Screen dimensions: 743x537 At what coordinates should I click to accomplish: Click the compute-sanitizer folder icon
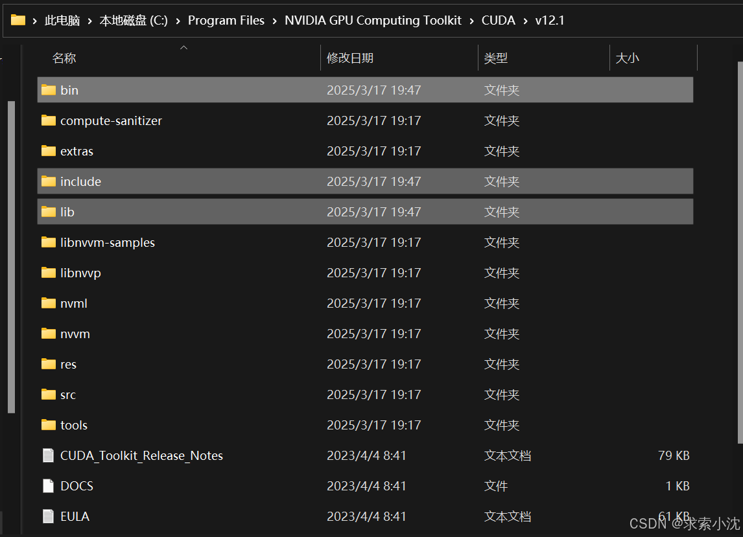pos(49,120)
